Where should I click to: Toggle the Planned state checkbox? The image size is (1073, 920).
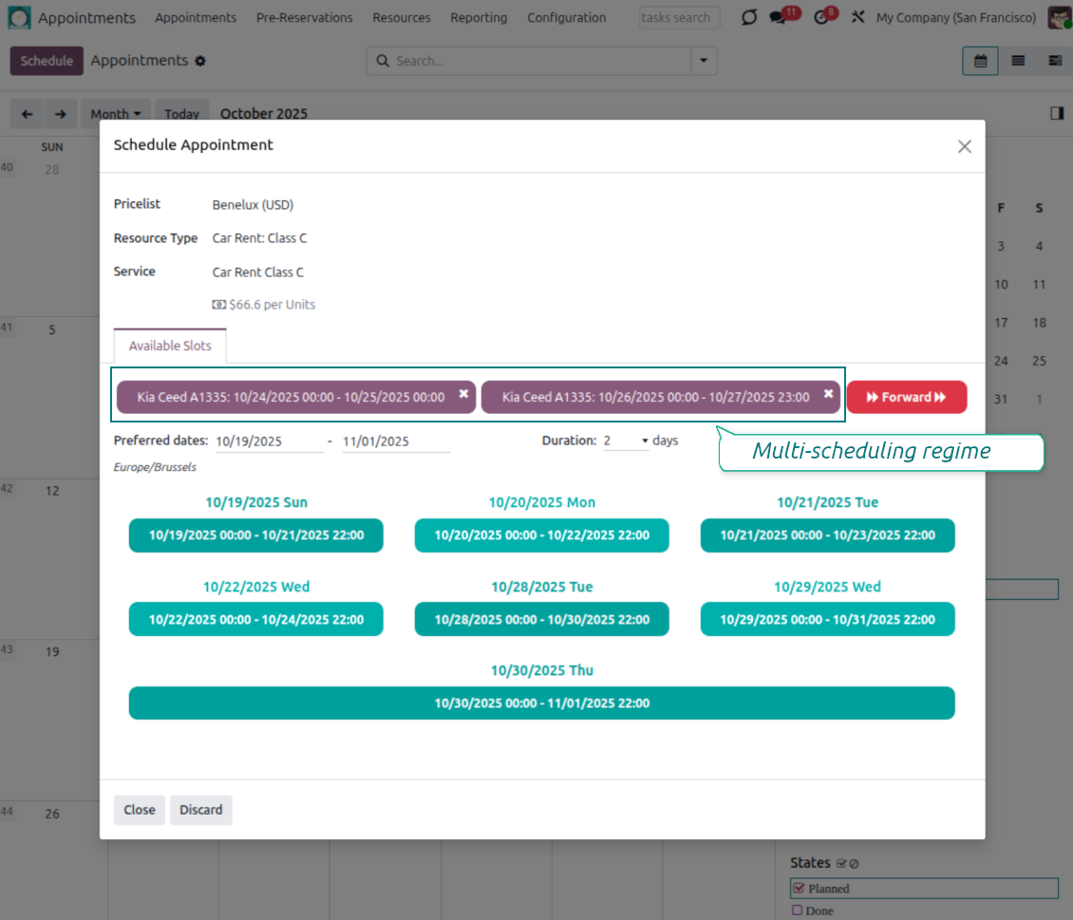click(x=799, y=889)
